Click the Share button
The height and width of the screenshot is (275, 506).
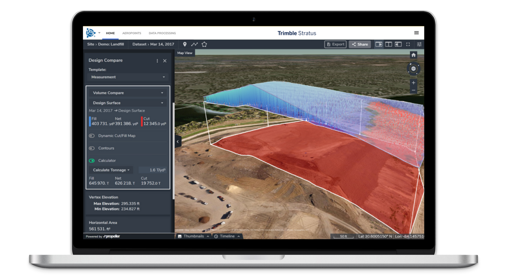tap(360, 44)
